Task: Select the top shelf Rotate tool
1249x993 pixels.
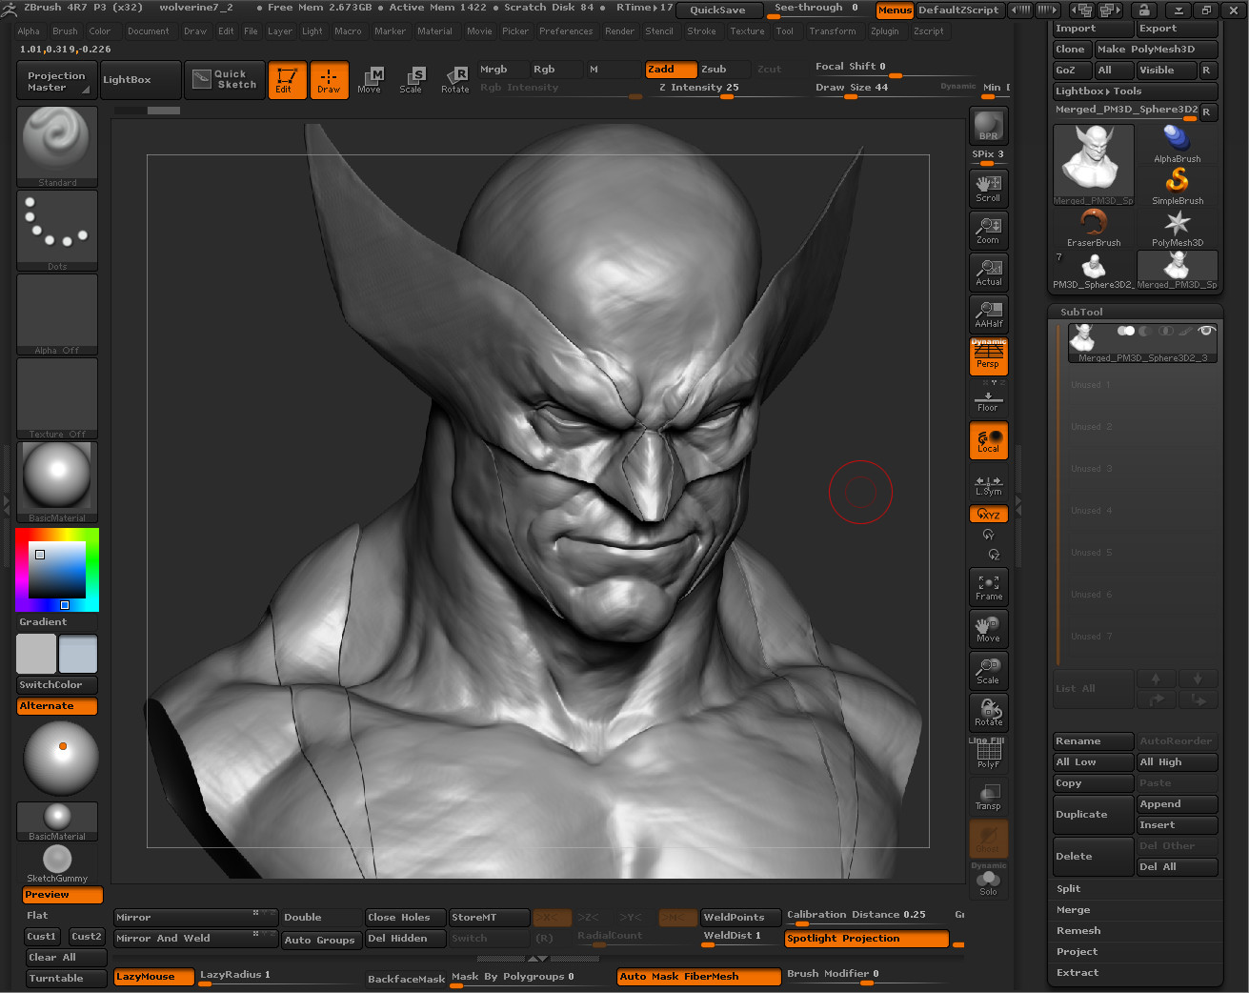Action: (x=454, y=80)
